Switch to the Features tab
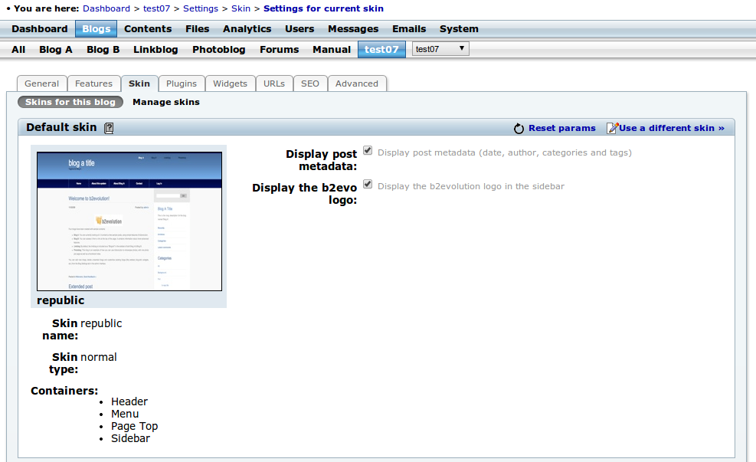This screenshot has height=462, width=756. 93,84
